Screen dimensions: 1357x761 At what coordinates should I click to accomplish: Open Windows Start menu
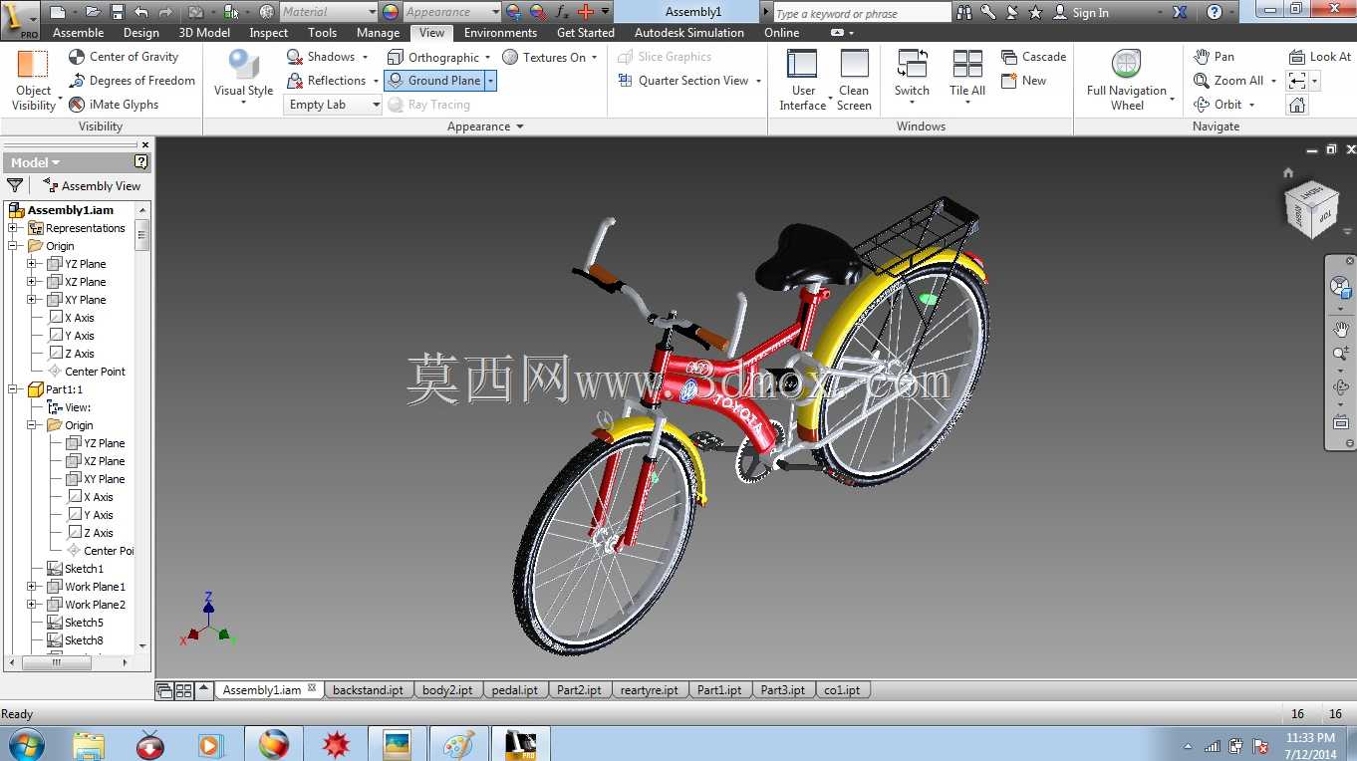[x=25, y=744]
